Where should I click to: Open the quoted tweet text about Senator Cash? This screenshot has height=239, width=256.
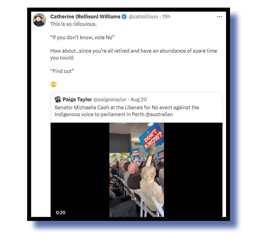[x=127, y=111]
